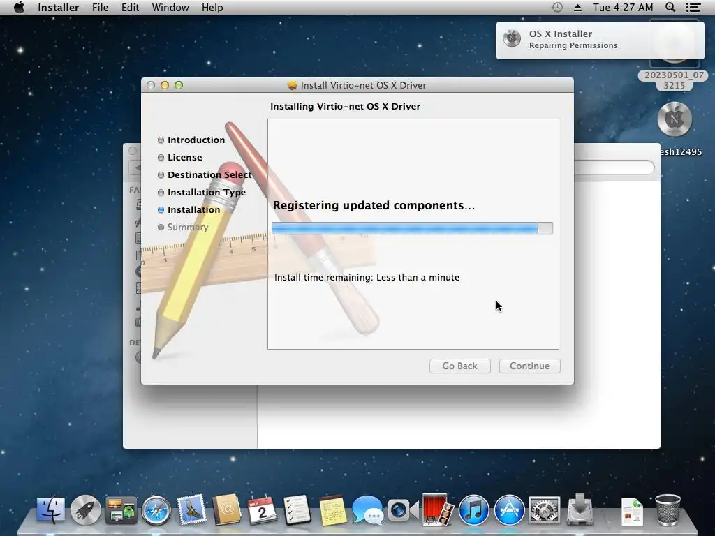The height and width of the screenshot is (536, 715).
Task: Click the Summary step label
Action: click(x=187, y=227)
